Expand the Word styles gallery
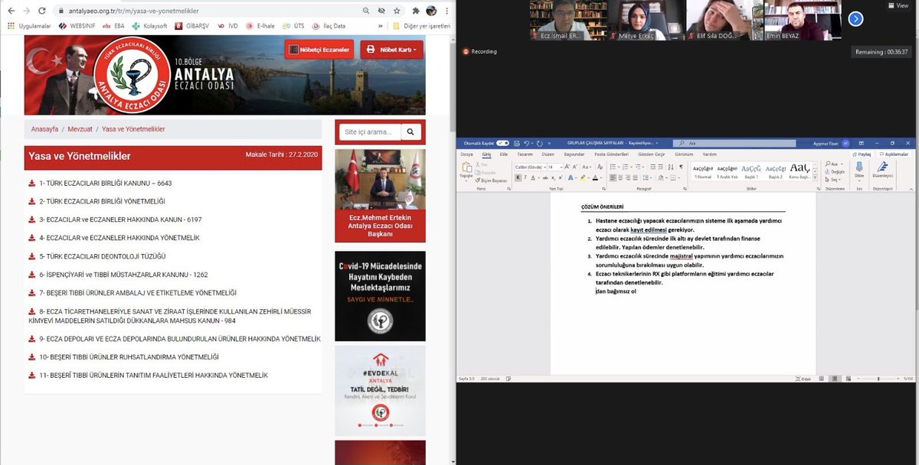This screenshot has width=919, height=465. point(815,177)
